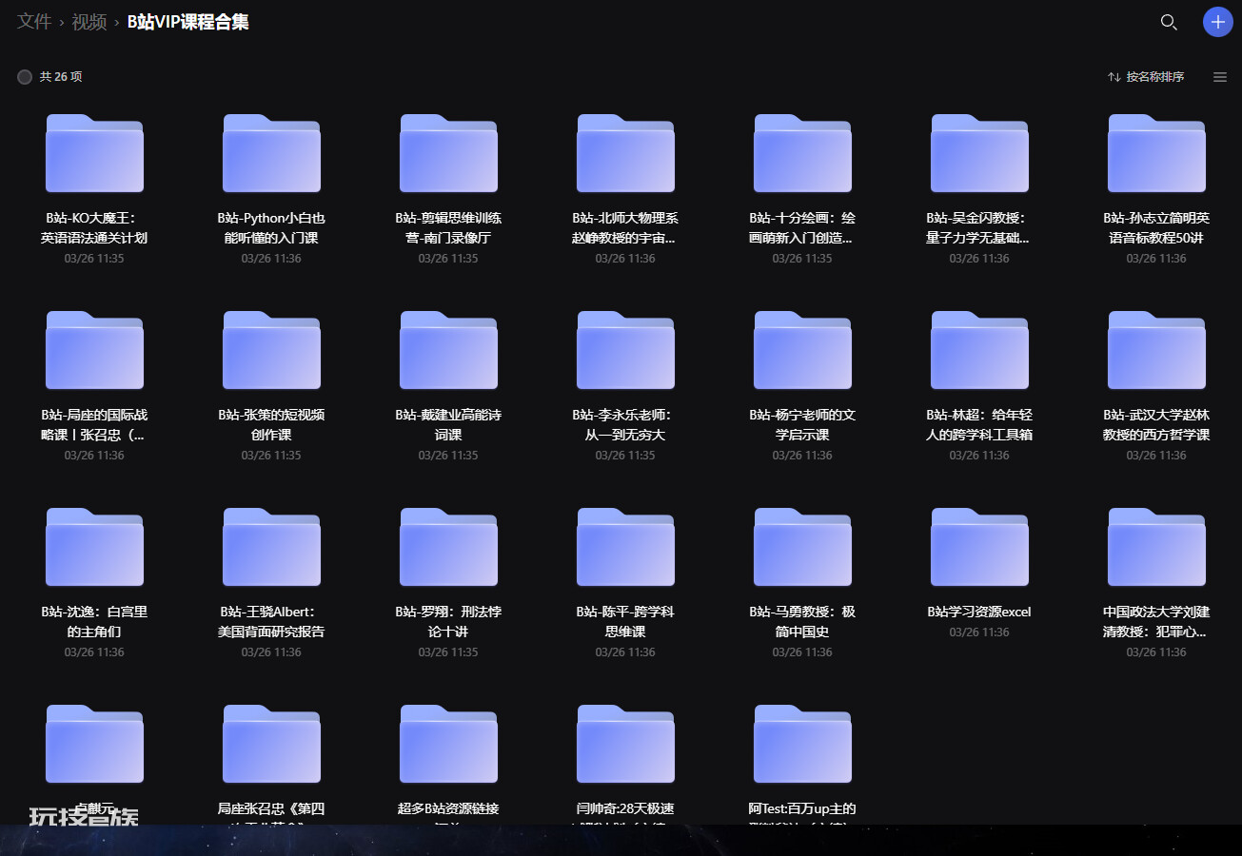The image size is (1242, 856).
Task: Open the sort by name dropdown
Action: click(x=1146, y=77)
